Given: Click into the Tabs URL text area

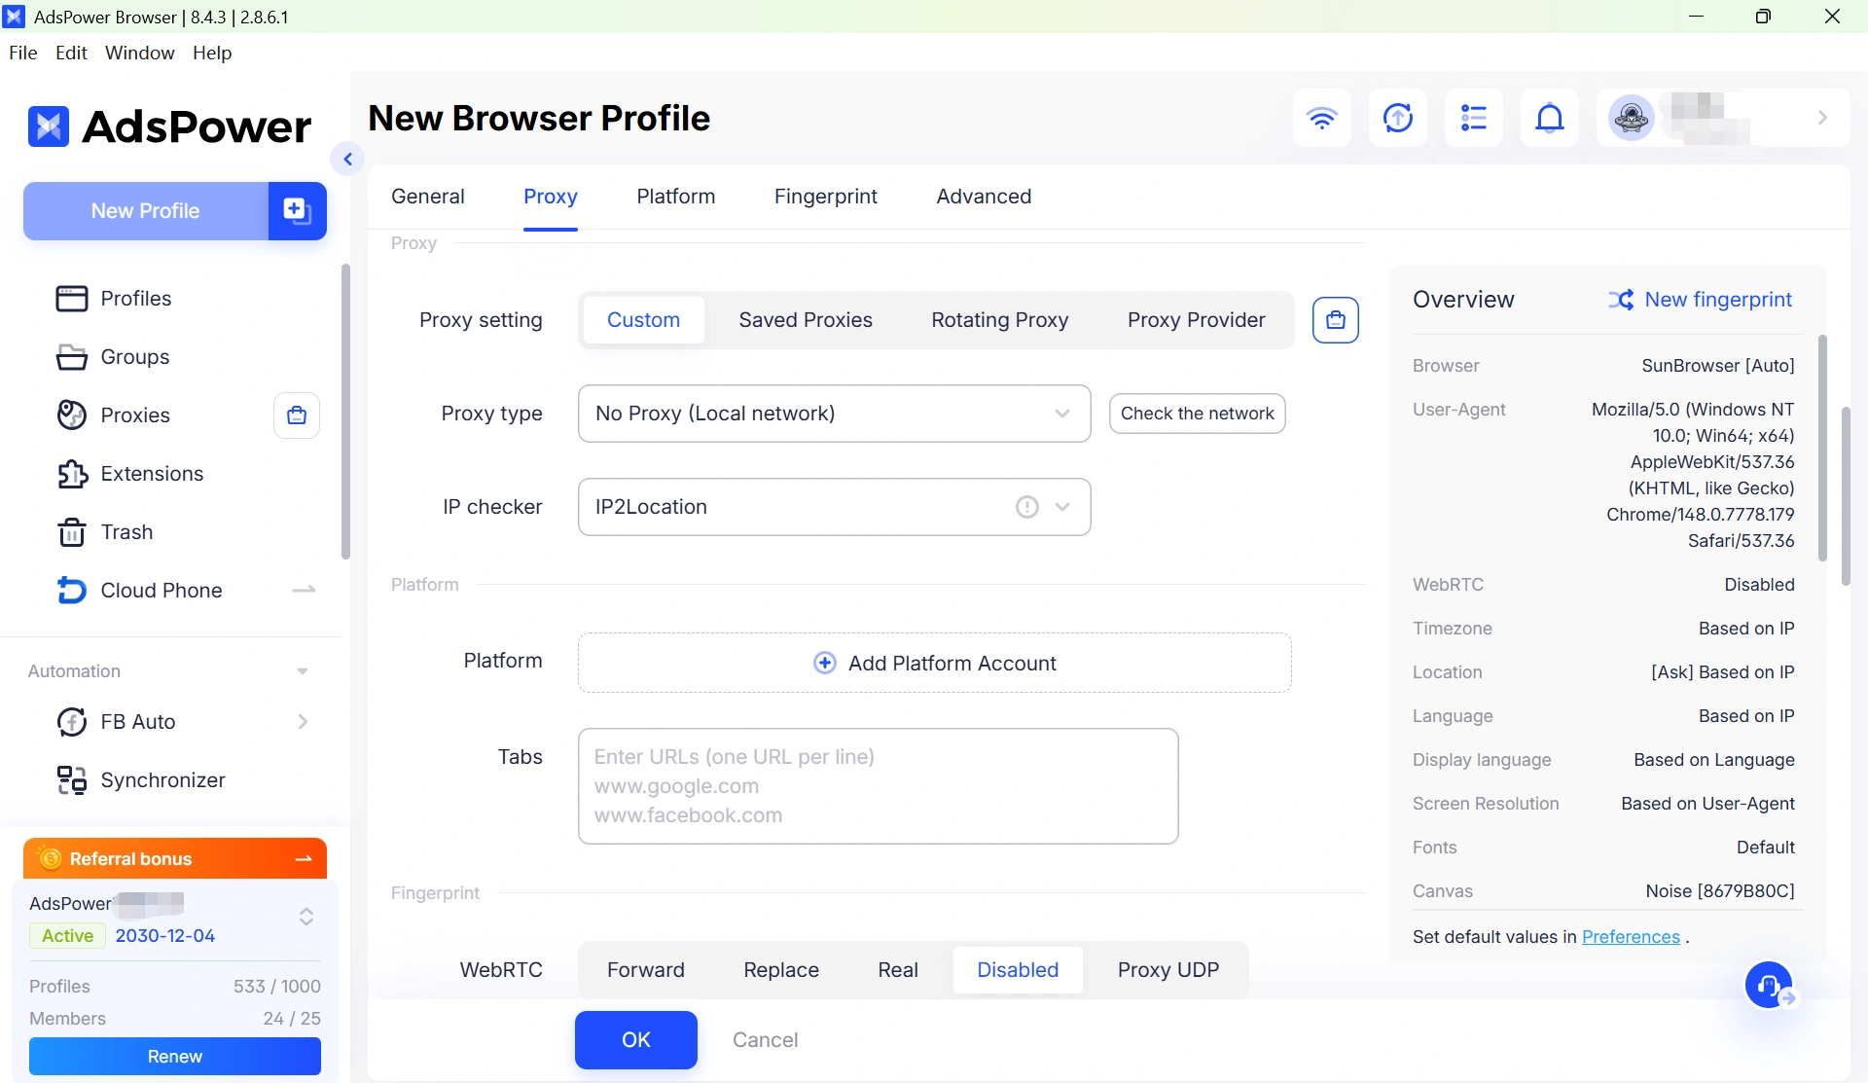Looking at the screenshot, I should 878,786.
